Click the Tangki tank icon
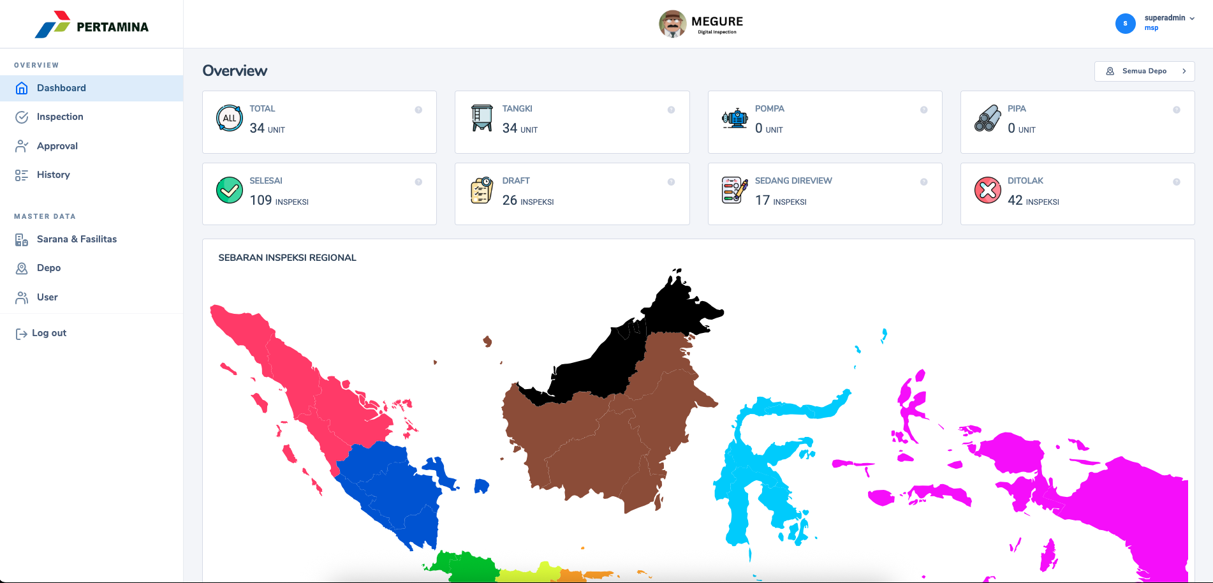Screen dimensions: 1213x583 tap(482, 118)
